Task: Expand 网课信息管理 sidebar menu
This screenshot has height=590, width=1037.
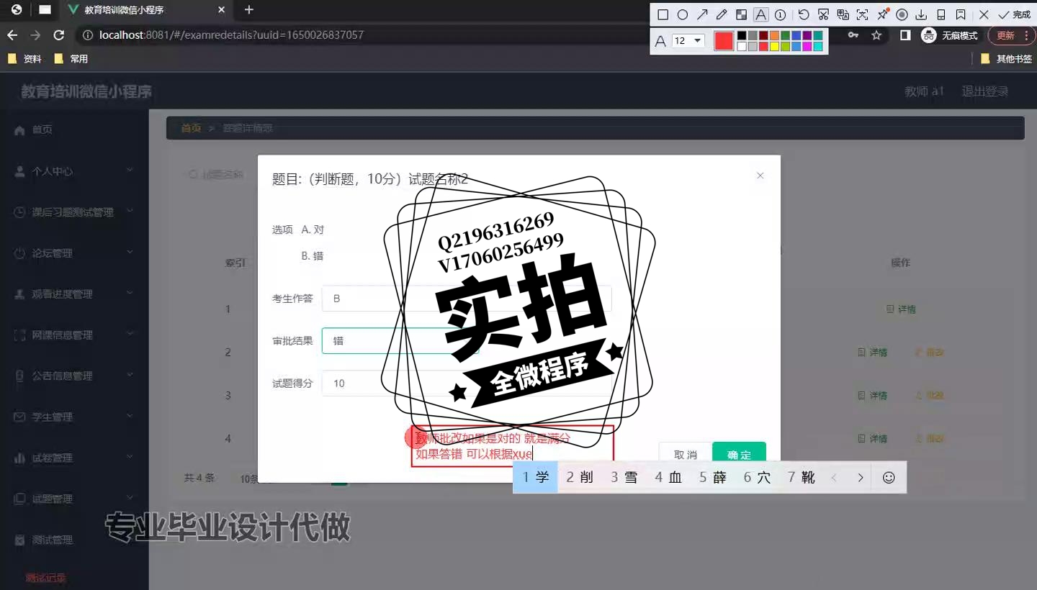Action: click(x=74, y=335)
